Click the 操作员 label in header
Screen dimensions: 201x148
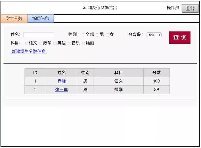click(173, 8)
